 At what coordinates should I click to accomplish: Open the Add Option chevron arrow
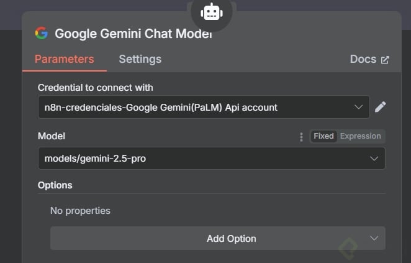click(374, 238)
